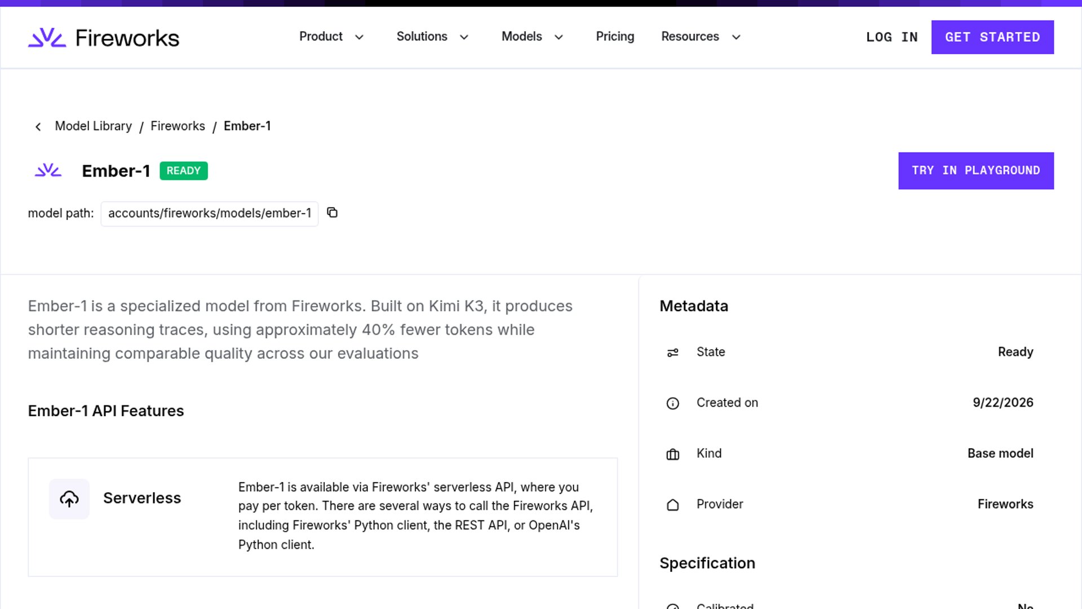Click the Fireworks logo in the header

(x=104, y=38)
